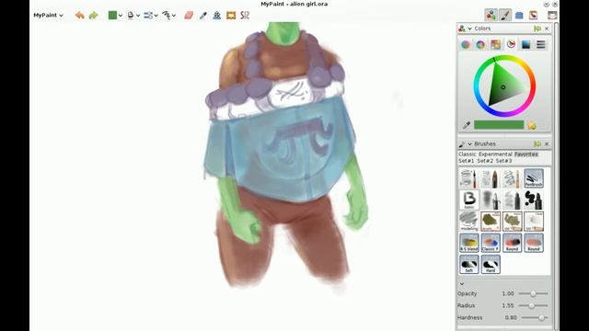Image resolution: width=589 pixels, height=331 pixels.
Task: Select the color picker eyedropper in toolbar
Action: tap(202, 16)
